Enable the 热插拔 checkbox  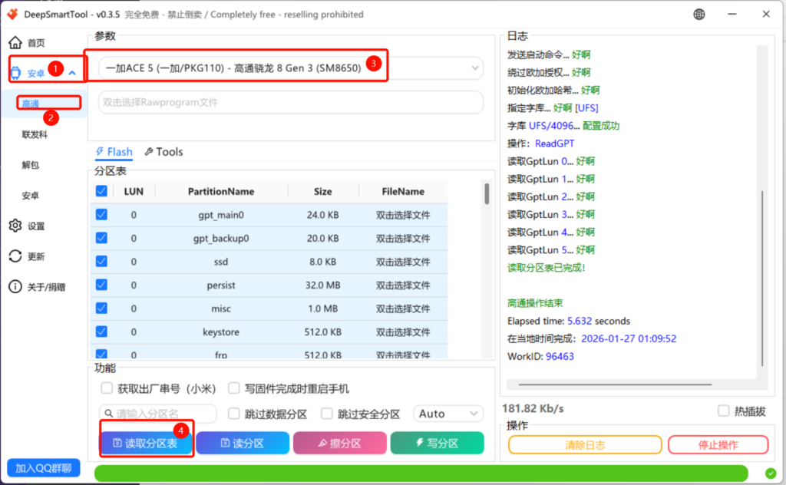[723, 411]
